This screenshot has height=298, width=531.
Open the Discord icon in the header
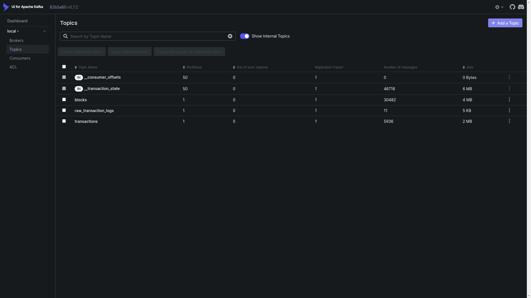coord(521,7)
